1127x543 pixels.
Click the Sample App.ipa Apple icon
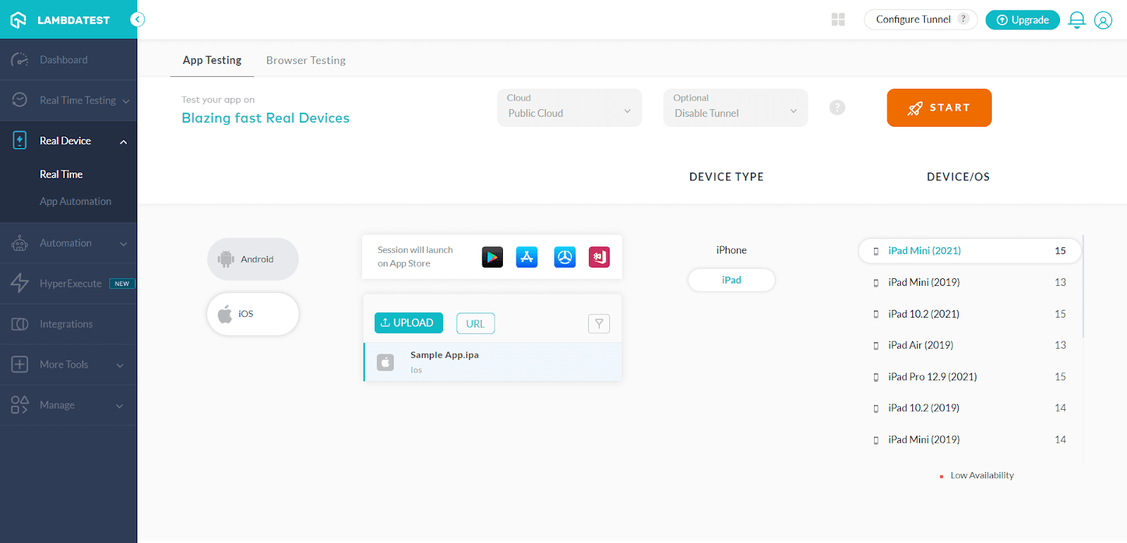(385, 362)
